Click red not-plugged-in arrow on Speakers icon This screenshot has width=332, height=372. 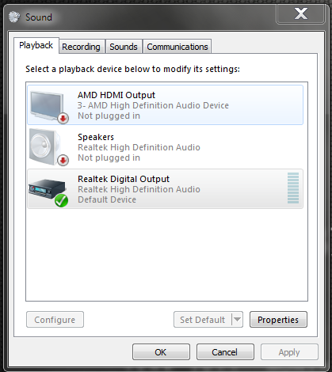[x=63, y=160]
